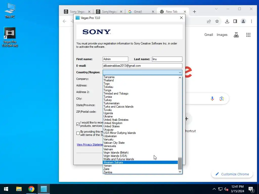Close the New Tab tab
The height and width of the screenshot is (194, 259).
(185, 12)
